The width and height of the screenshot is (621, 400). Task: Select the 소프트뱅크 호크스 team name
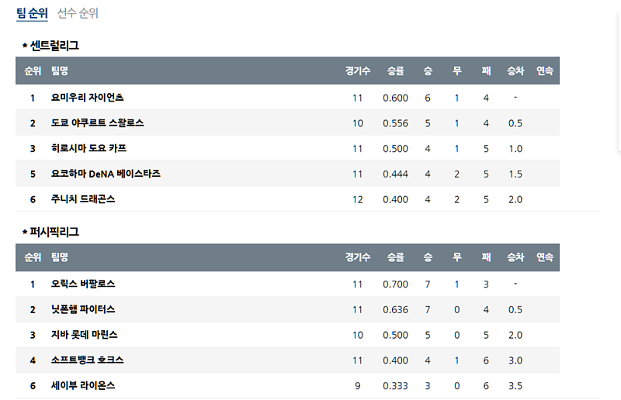pyautogui.click(x=87, y=360)
